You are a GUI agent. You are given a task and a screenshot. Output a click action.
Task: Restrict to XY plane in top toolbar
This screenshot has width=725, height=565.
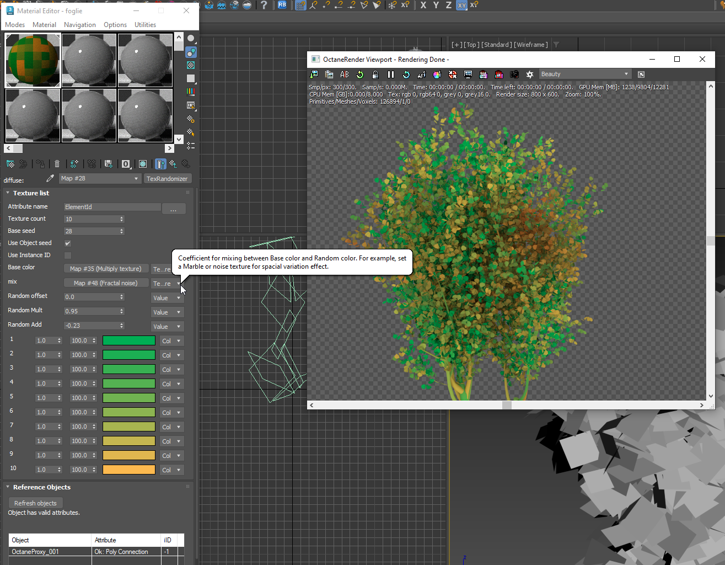[x=461, y=5]
